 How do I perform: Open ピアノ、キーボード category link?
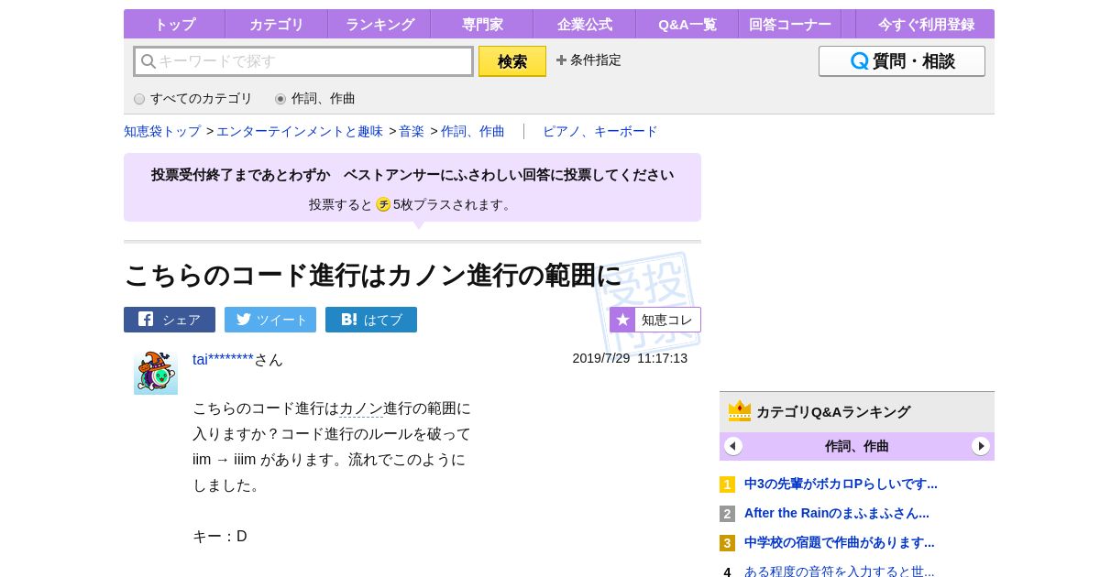600,131
